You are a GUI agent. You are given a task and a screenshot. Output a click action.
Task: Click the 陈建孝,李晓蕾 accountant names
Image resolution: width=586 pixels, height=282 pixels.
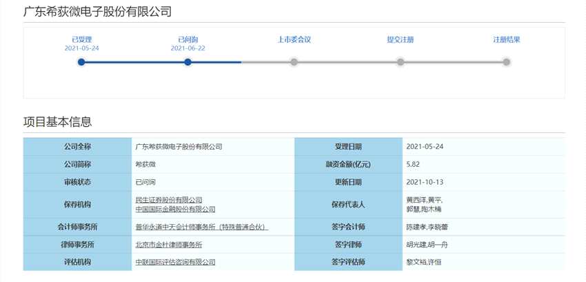(427, 227)
